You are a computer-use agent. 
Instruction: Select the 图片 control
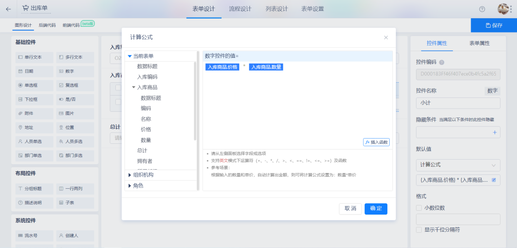click(x=75, y=113)
